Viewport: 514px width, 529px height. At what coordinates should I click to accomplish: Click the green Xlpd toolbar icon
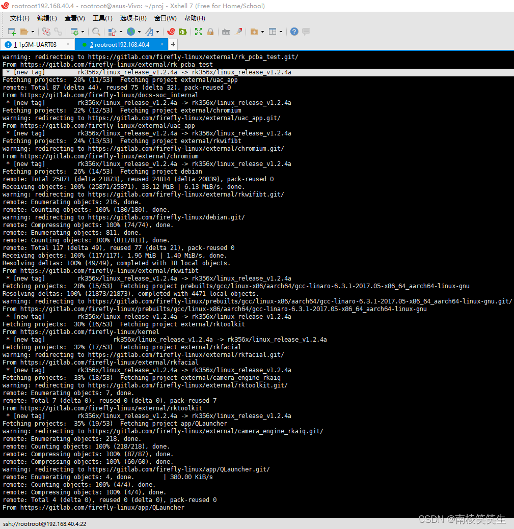tap(183, 32)
